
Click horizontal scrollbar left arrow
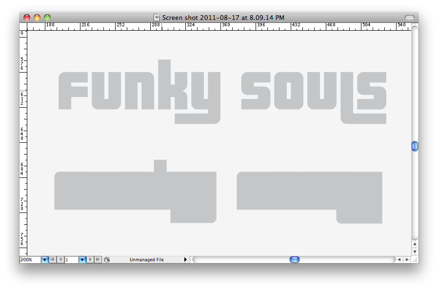tap(399, 260)
